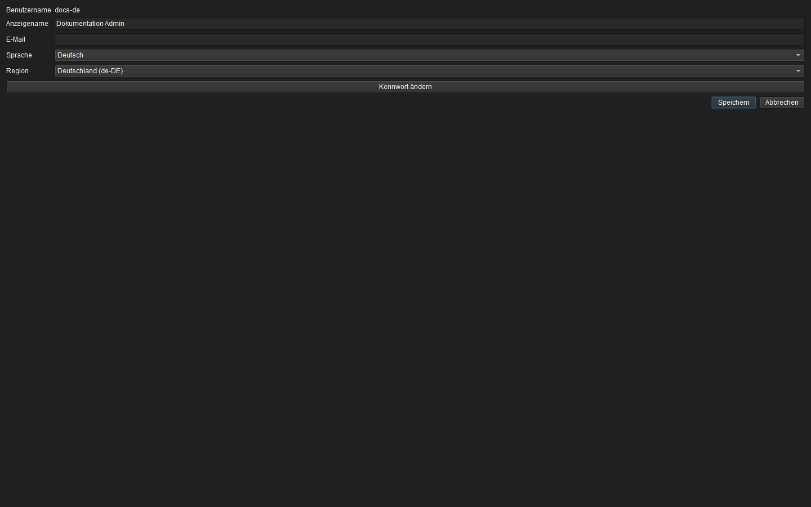
Task: Click the Kennwort ändern button
Action: click(405, 87)
